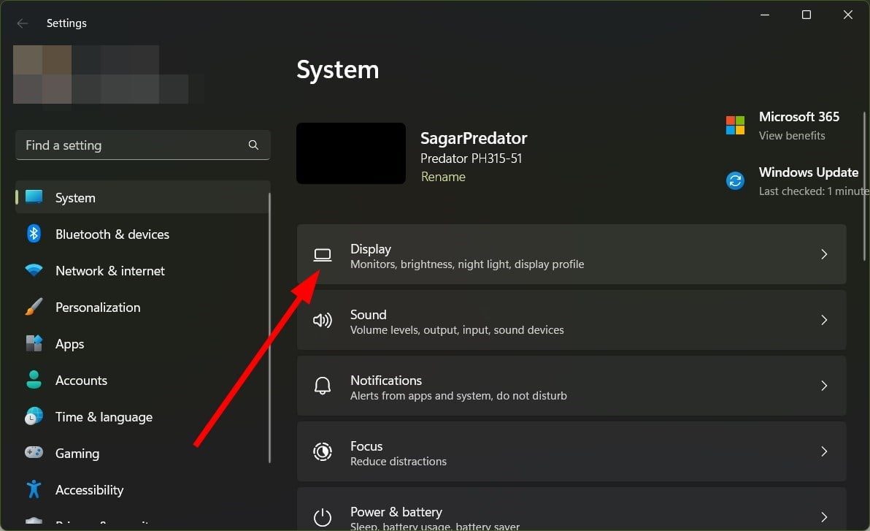Select the Gaming controller icon
Screen dimensions: 870x531
click(x=34, y=453)
